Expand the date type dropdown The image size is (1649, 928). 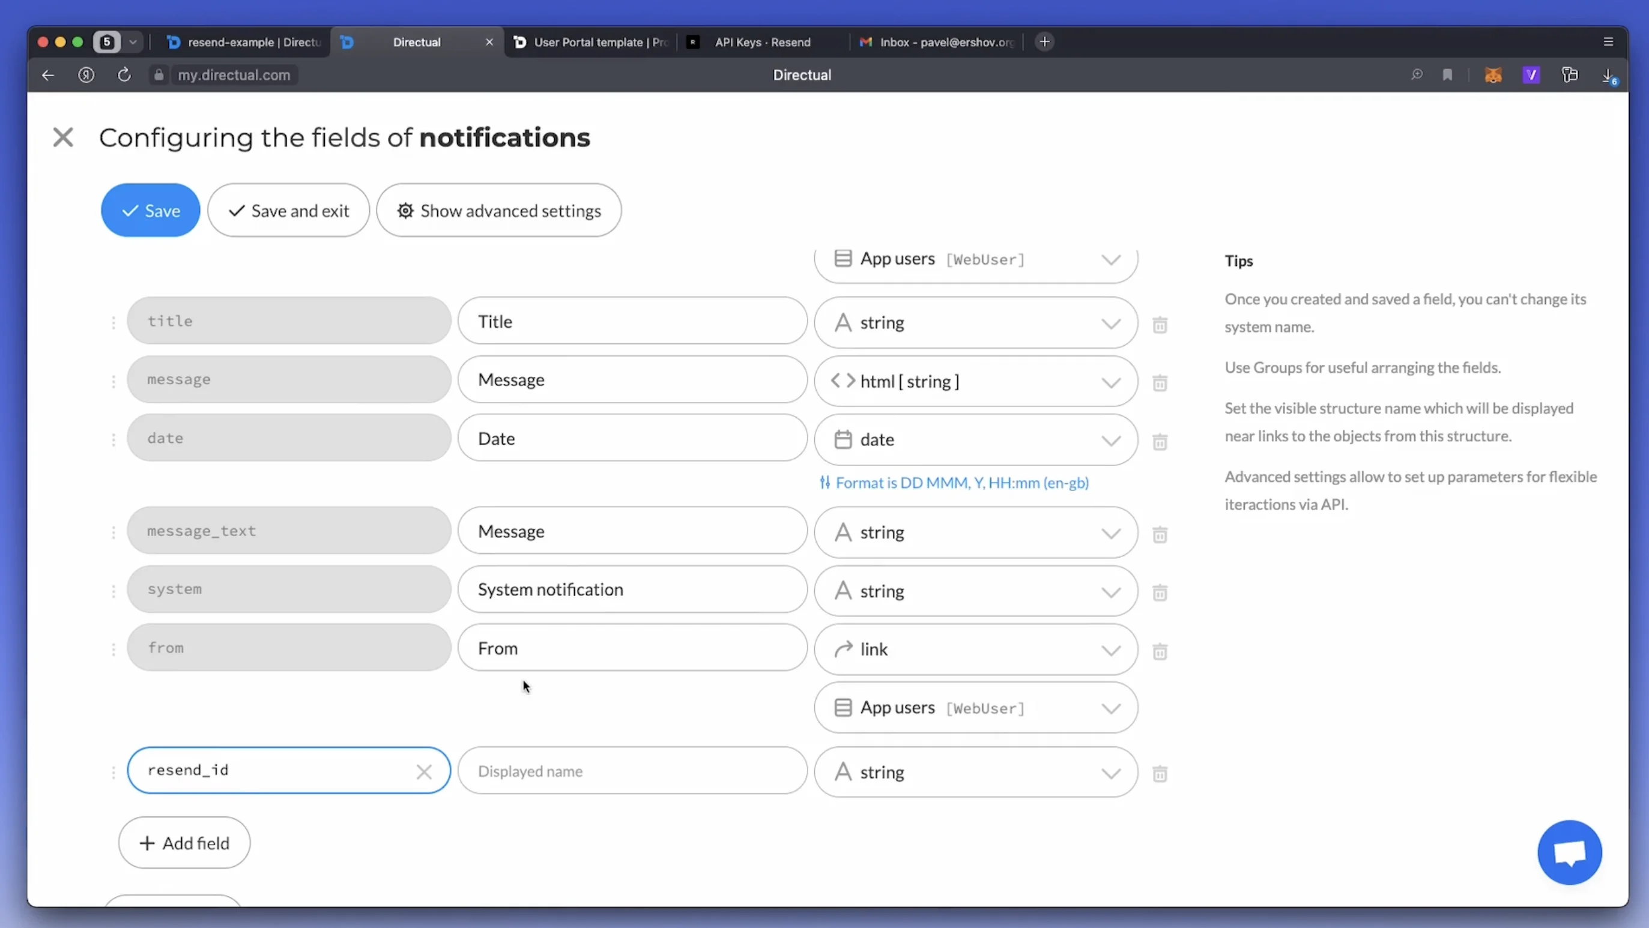coord(1112,439)
